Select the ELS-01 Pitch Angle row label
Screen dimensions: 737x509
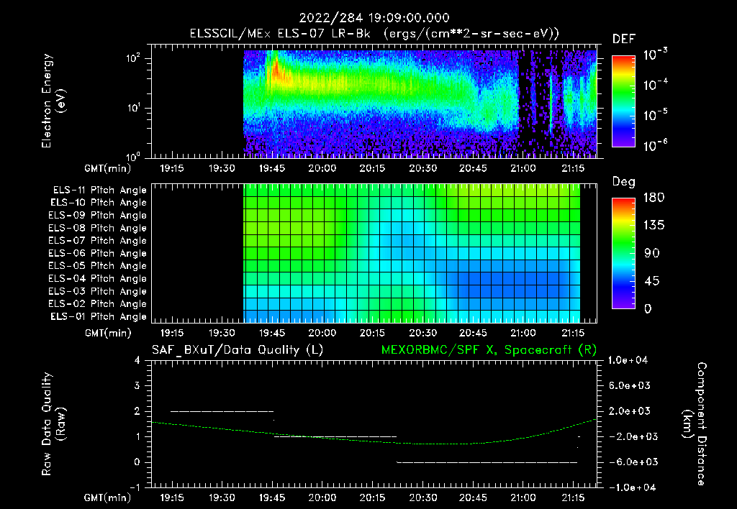[99, 316]
